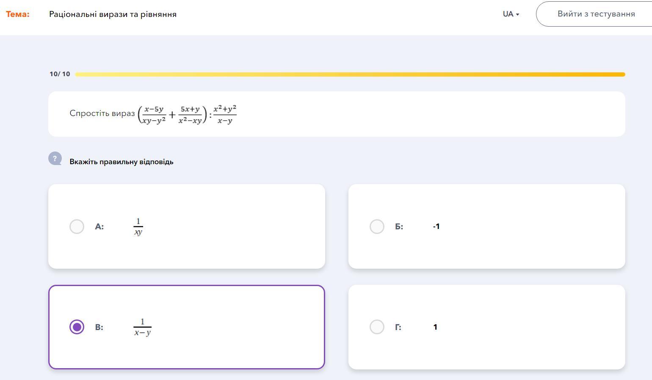The width and height of the screenshot is (652, 380).
Task: Click the "-1" value in answer Б
Action: point(436,226)
